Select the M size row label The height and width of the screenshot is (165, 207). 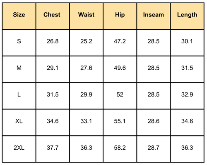coord(19,68)
